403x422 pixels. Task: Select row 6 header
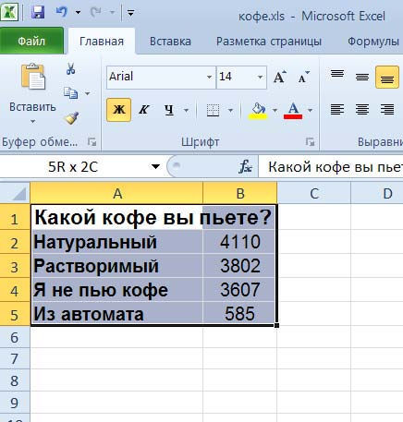tap(15, 337)
